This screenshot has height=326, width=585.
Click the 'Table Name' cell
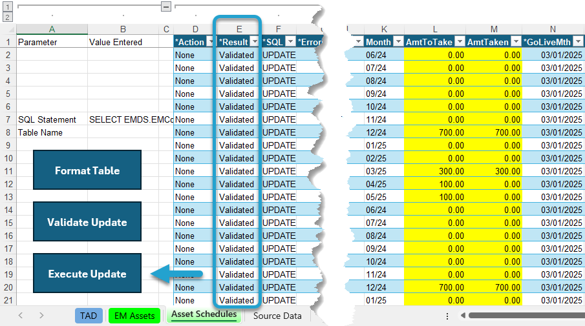(x=52, y=132)
